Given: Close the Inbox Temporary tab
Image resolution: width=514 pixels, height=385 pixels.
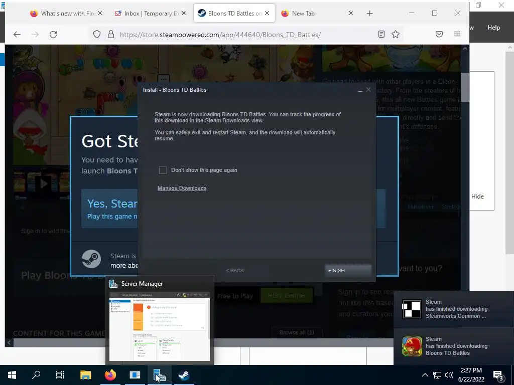Looking at the screenshot, I should 184,13.
